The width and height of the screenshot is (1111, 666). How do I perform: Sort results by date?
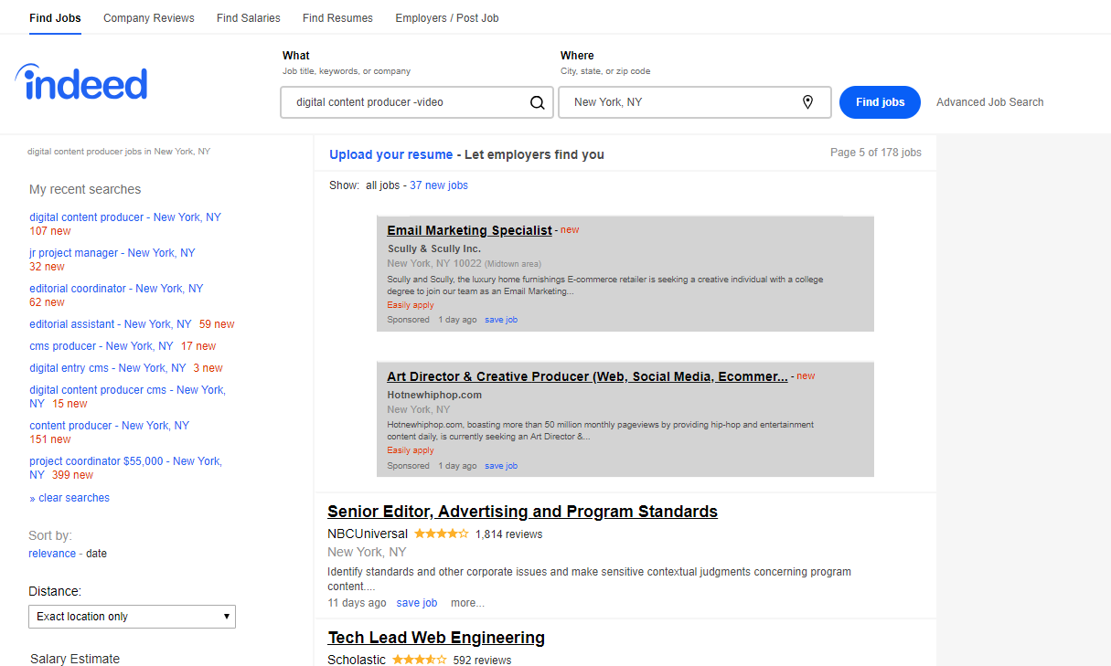96,554
